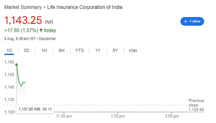Viewport: 216px width, 123px height.
Task: Click the 11:00 am axis label
Action: pos(64,116)
